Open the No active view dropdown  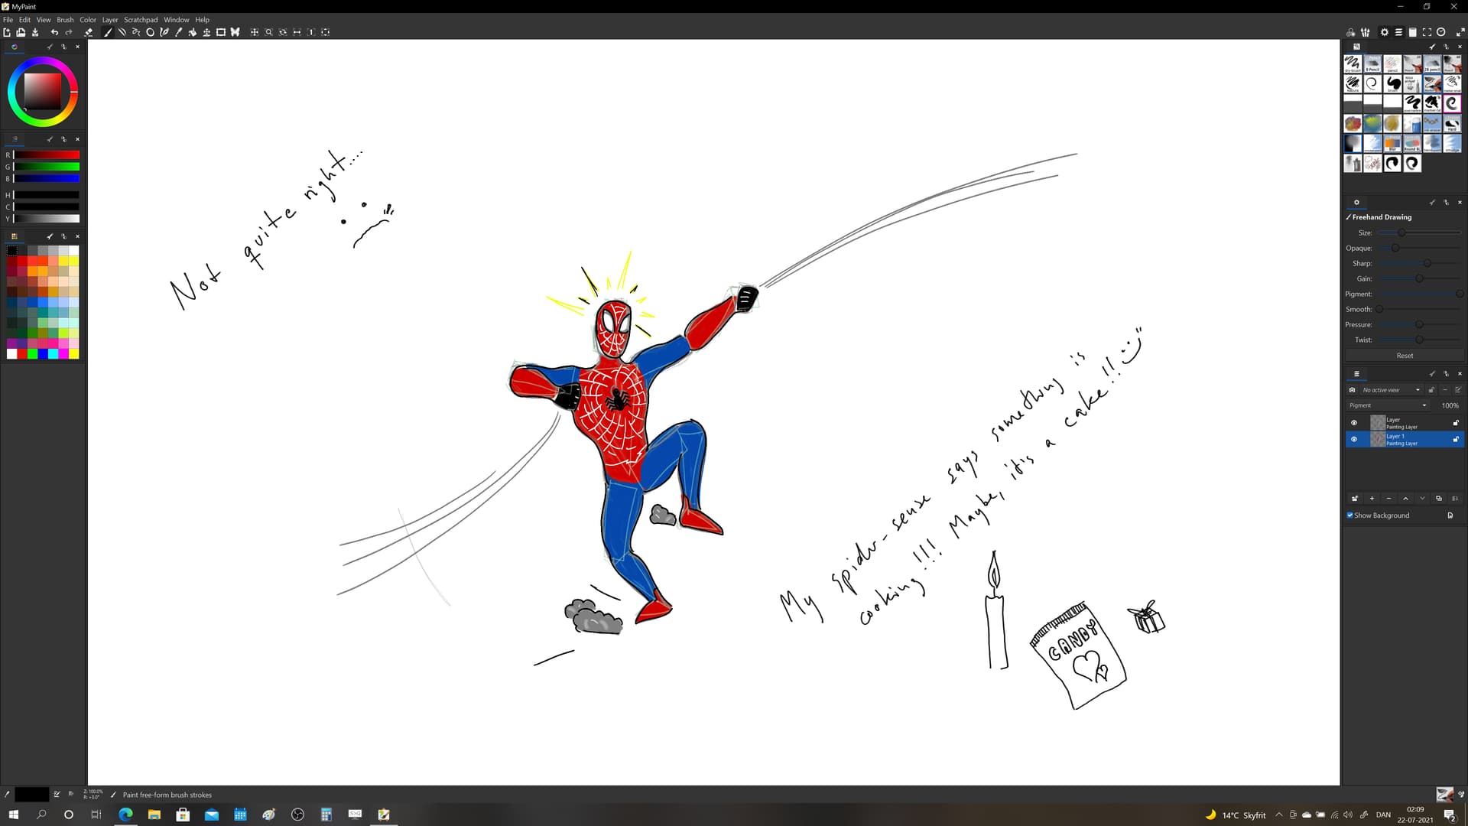1391,390
